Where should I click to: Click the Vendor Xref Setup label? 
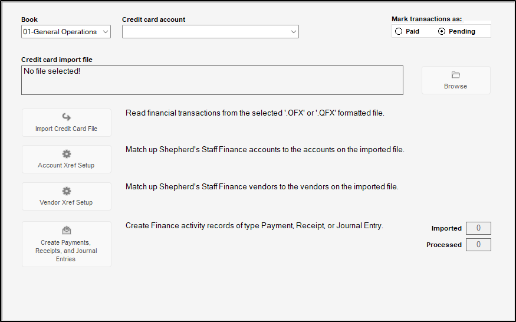(x=67, y=202)
